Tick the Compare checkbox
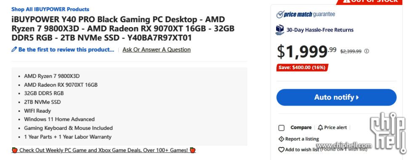The width and height of the screenshot is (412, 160). [x=282, y=128]
